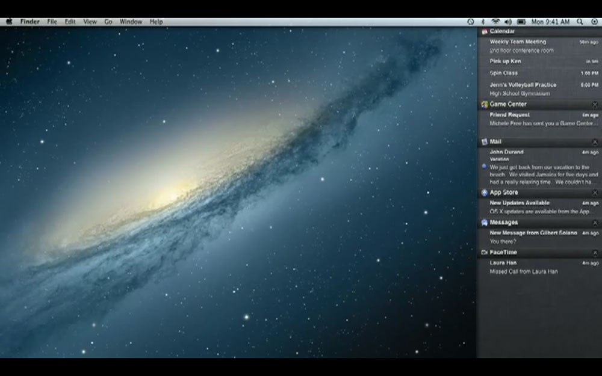Click the Game Center section header
The height and width of the screenshot is (376, 602).
[x=539, y=104]
